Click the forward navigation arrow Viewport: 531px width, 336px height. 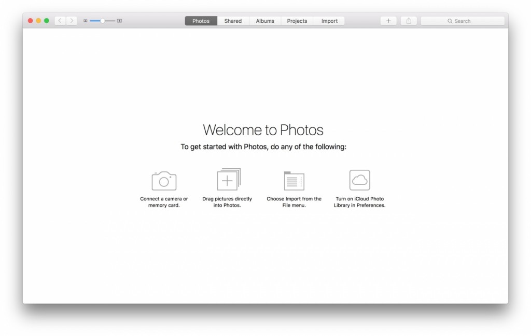pyautogui.click(x=72, y=21)
